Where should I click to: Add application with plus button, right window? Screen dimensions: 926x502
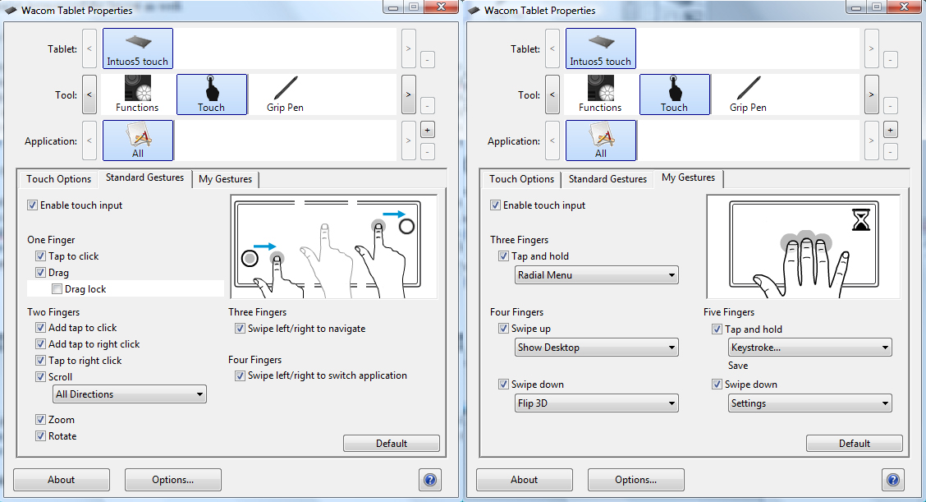click(891, 130)
